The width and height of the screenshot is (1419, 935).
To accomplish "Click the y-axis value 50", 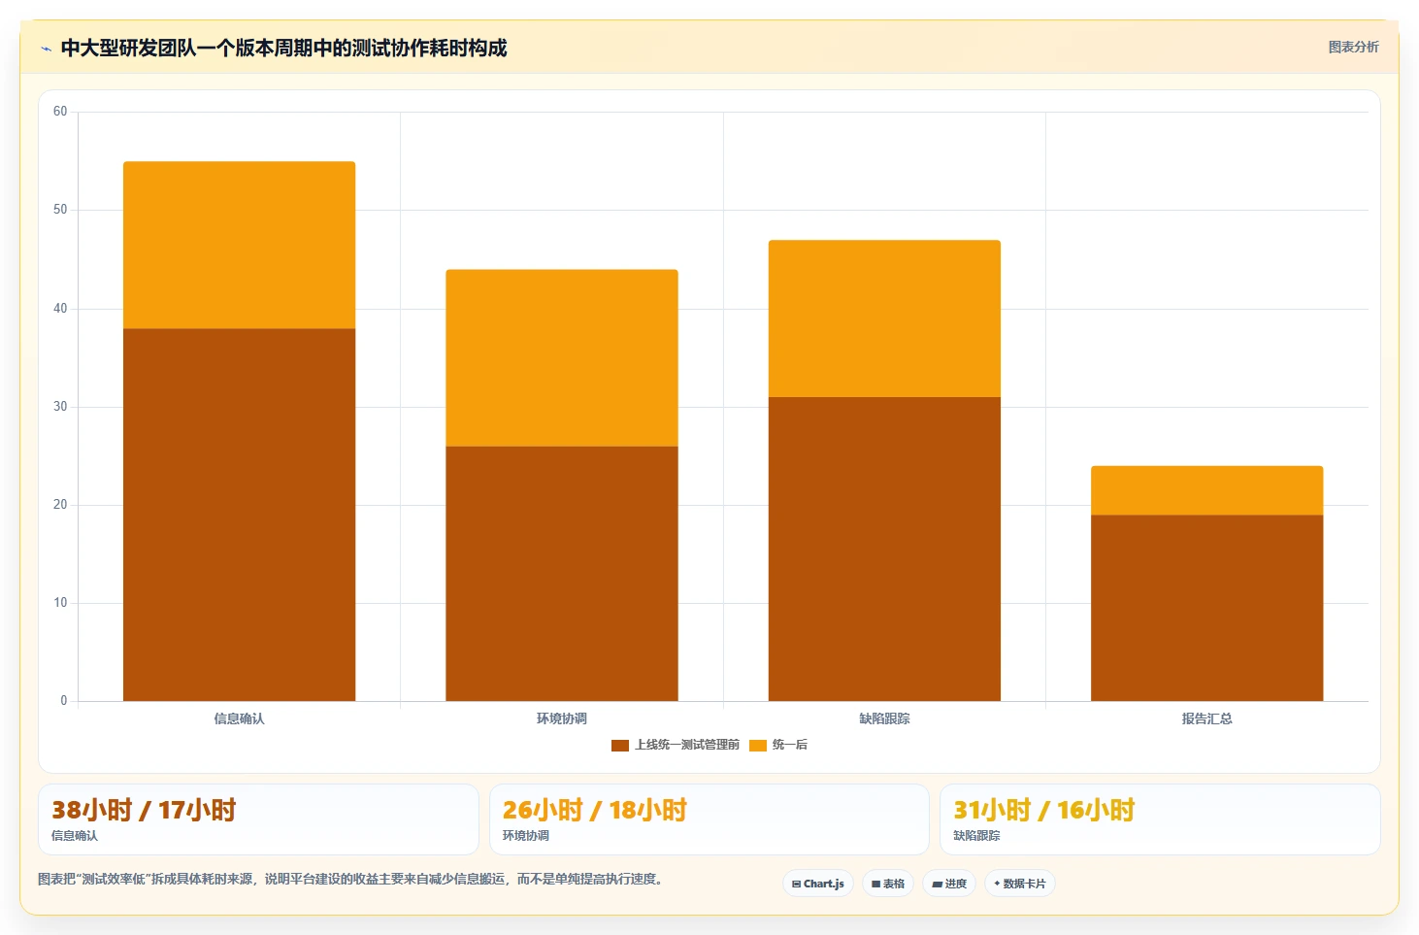I will click(x=60, y=210).
